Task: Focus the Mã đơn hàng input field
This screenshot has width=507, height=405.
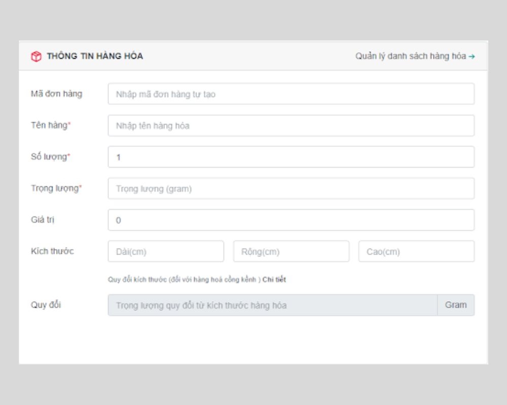Action: (291, 94)
